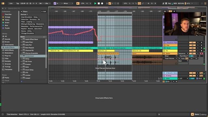Image resolution: width=208 pixels, height=117 pixels.
Task: Deactivate the FX track via its number button
Action: coord(192,51)
